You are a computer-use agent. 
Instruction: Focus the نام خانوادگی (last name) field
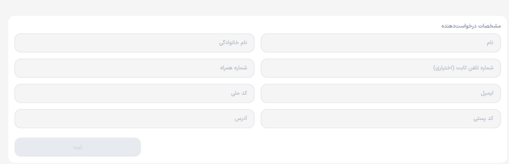(134, 43)
